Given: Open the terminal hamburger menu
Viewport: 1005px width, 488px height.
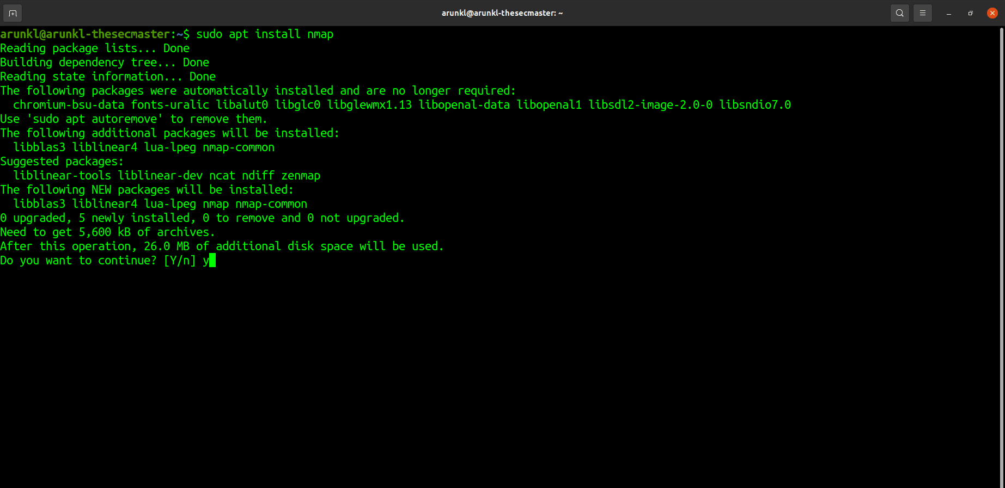Looking at the screenshot, I should [923, 13].
